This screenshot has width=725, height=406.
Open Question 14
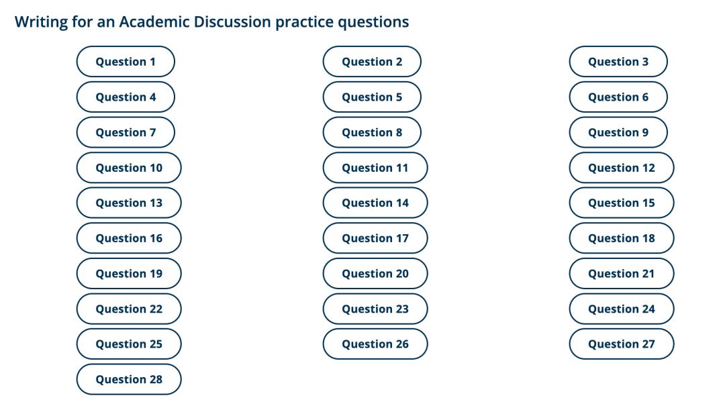click(x=375, y=203)
